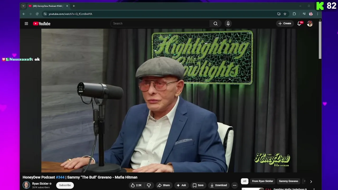Go forward in Chrome browser
Screen dimensions: 338x190
(30, 14)
